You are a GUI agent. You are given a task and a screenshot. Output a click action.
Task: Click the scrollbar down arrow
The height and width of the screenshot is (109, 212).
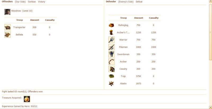(x=210, y=107)
